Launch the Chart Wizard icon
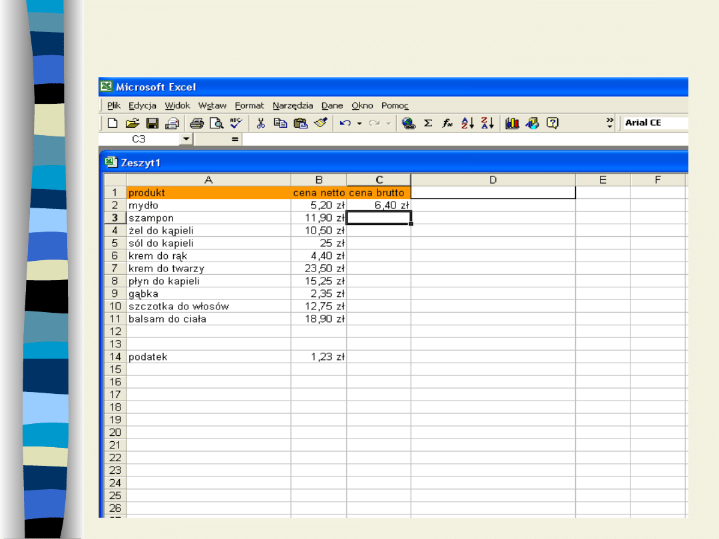719x539 pixels. (x=512, y=123)
